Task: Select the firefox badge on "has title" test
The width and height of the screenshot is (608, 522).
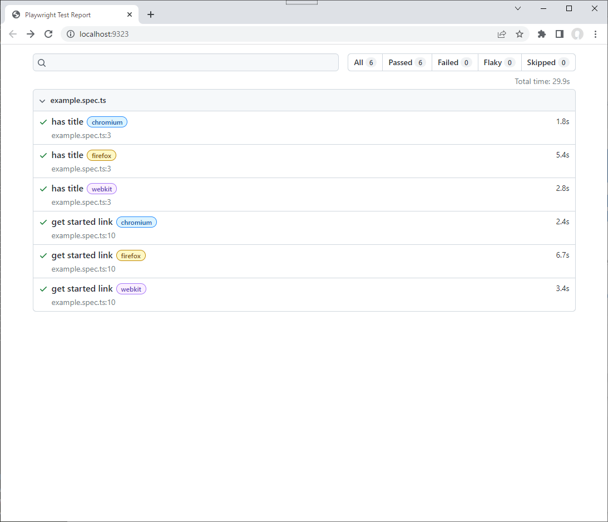Action: pyautogui.click(x=101, y=155)
